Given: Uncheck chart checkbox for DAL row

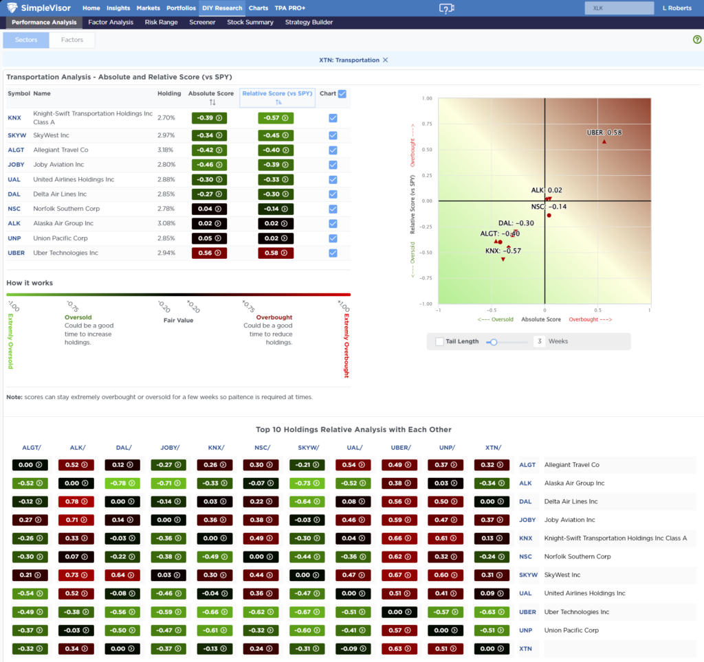Looking at the screenshot, I should [x=333, y=194].
